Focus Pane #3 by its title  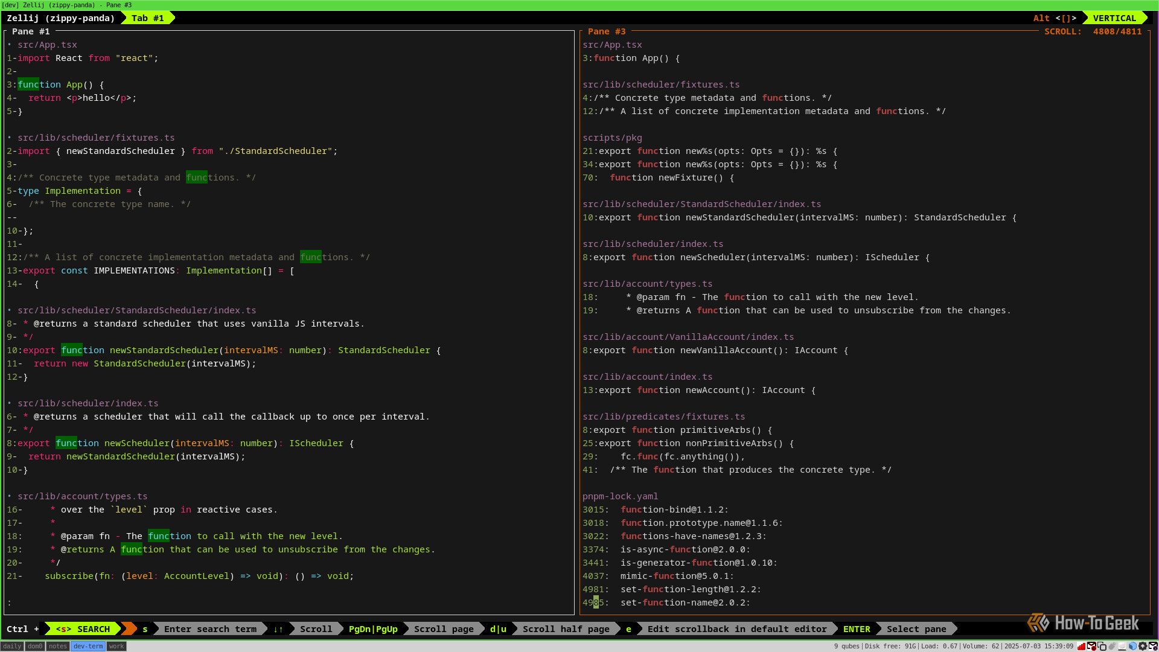(607, 31)
